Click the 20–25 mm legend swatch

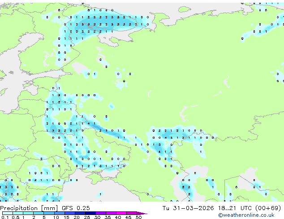80,213
